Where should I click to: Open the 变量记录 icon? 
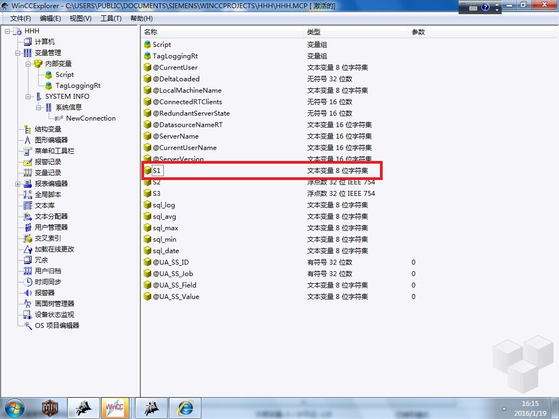coord(27,173)
